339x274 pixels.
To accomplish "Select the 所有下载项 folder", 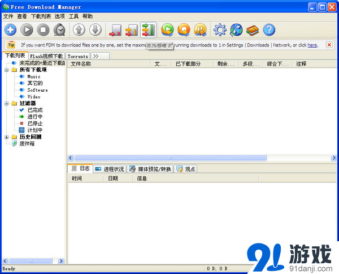I will [x=33, y=70].
